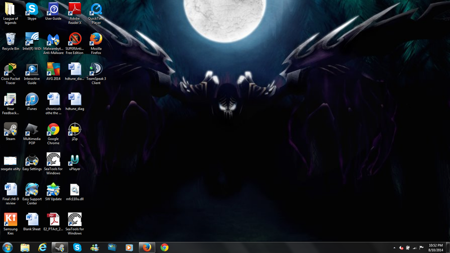Select the Steam desktop shortcut
The width and height of the screenshot is (450, 253).
click(10, 132)
